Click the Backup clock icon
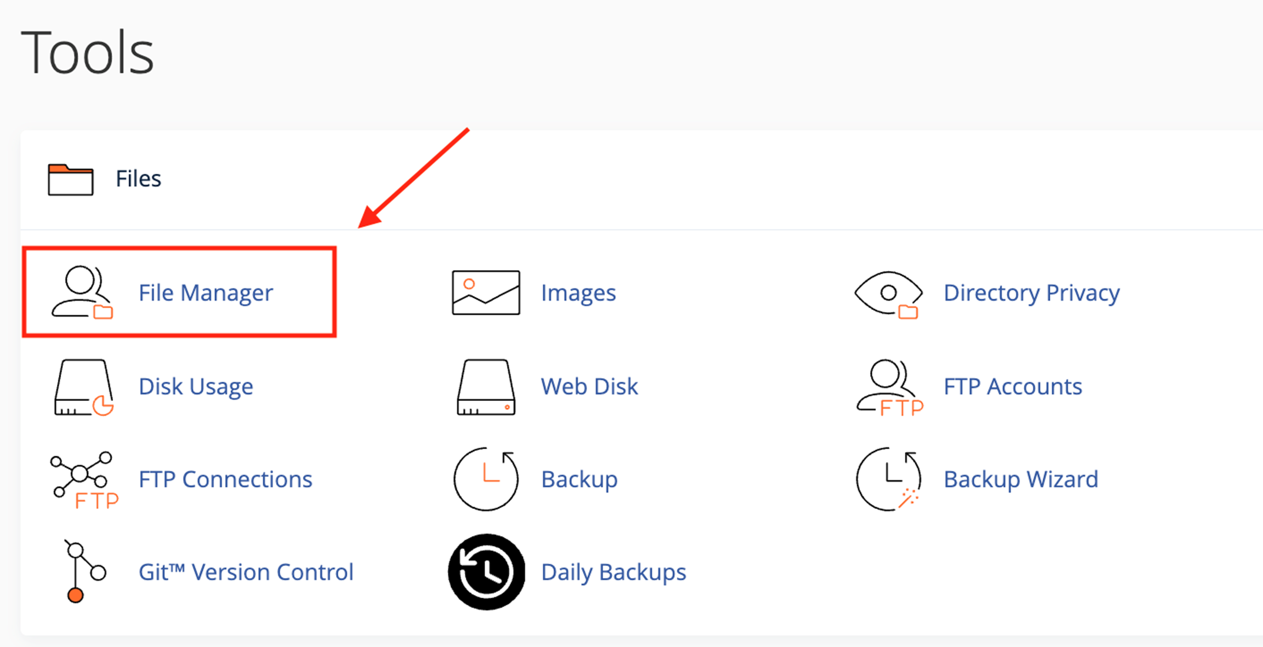1263x647 pixels. click(x=486, y=479)
